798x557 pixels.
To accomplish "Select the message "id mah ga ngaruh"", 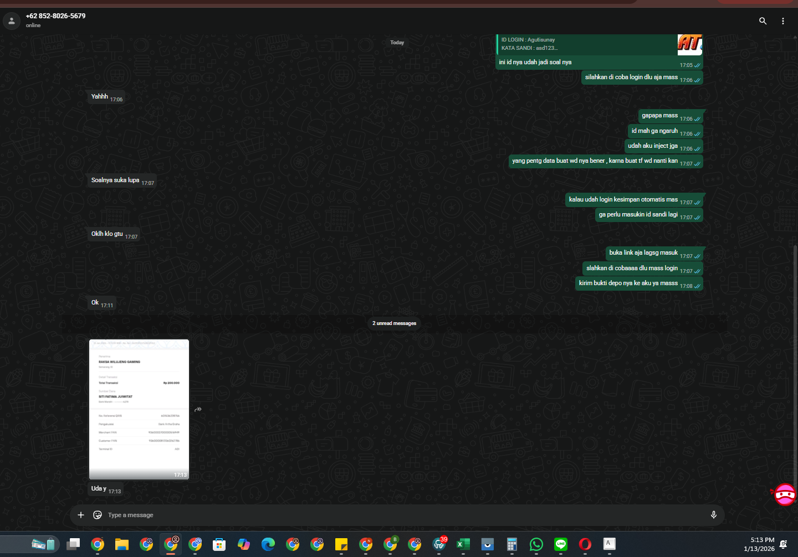I will [x=666, y=131].
